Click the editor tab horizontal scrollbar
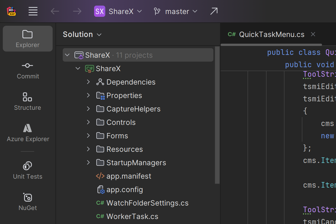 pyautogui.click(x=271, y=45)
